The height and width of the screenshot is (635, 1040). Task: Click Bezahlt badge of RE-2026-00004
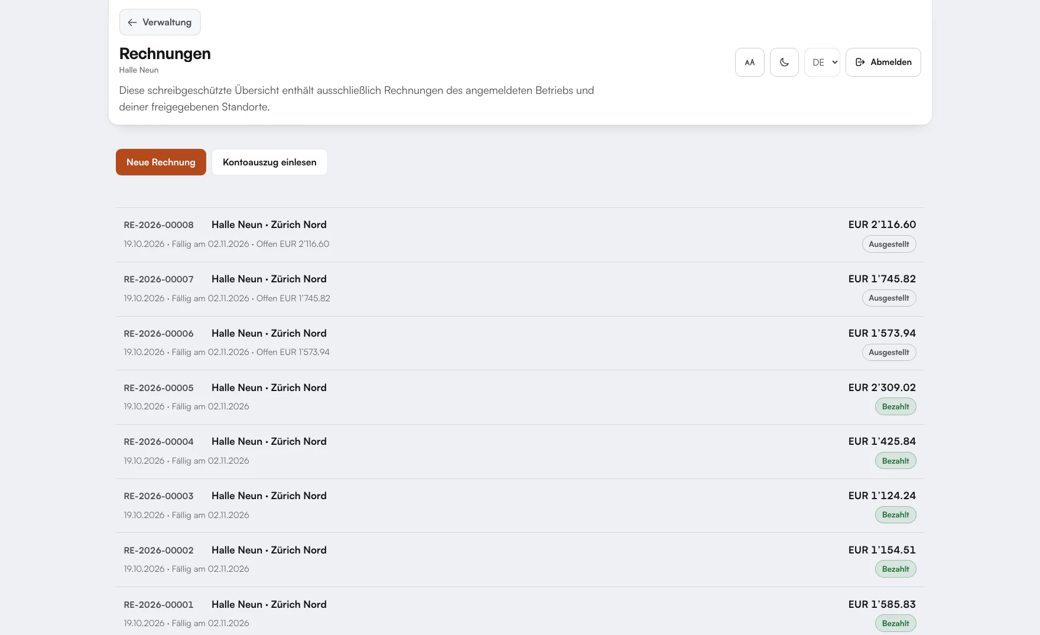(895, 461)
